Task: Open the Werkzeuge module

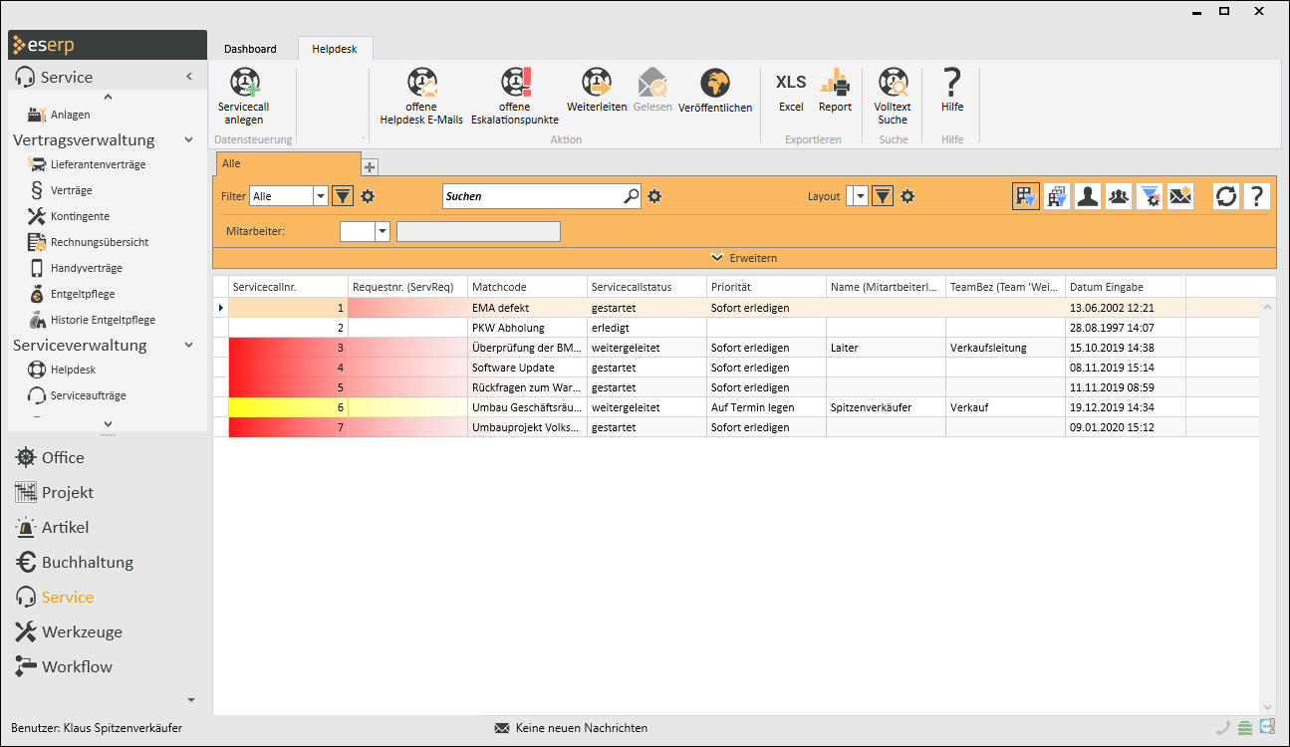Action: [x=82, y=631]
